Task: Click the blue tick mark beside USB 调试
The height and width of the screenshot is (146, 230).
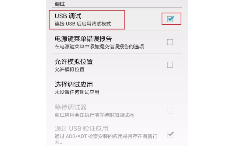Action: (171, 19)
